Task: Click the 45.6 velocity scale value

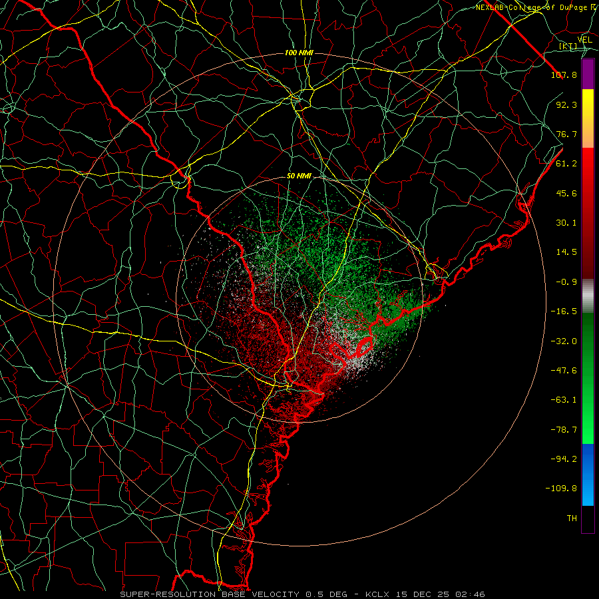Action: tap(566, 193)
